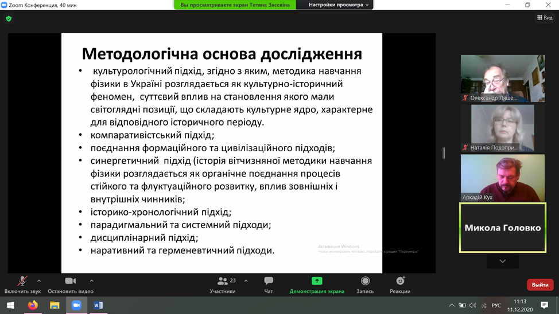Open the Вид layout menu
The height and width of the screenshot is (314, 559).
[545, 18]
